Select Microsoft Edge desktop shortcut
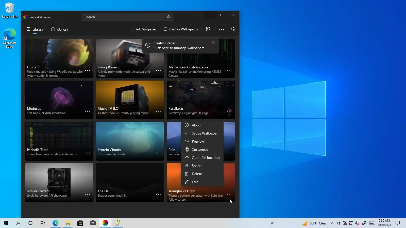This screenshot has height=228, width=406. point(9,38)
